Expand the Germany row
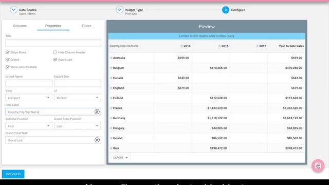The width and height of the screenshot is (329, 185). click(111, 118)
